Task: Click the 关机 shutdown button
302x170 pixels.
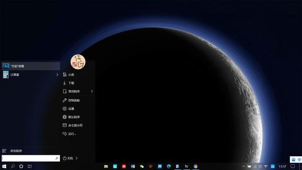Action: pos(68,158)
